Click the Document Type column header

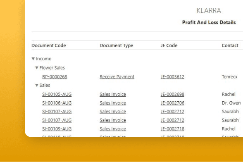coord(117,45)
